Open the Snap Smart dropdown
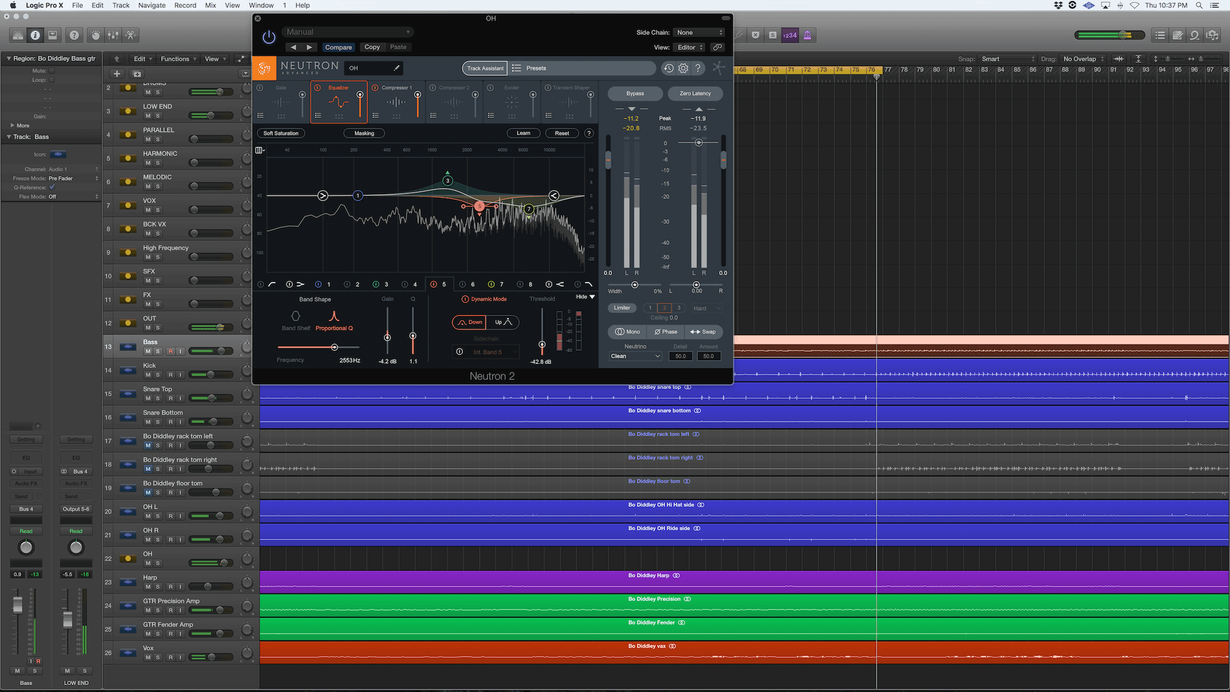1230x692 pixels. pyautogui.click(x=1008, y=59)
